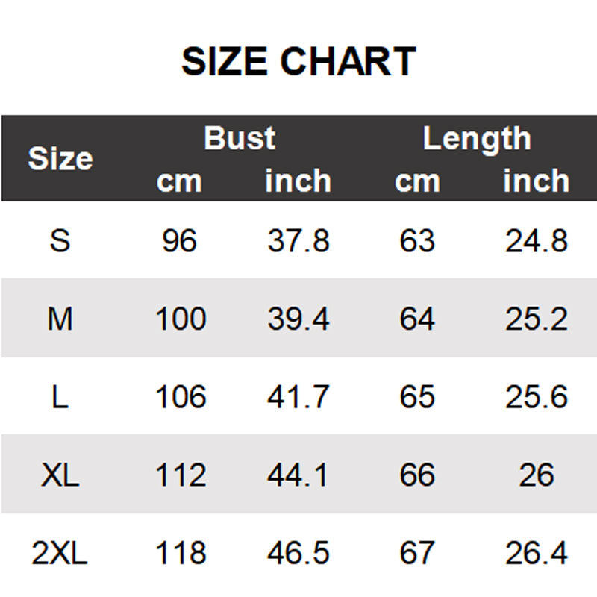The height and width of the screenshot is (597, 597).
Task: Click the 118 cm bust value
Action: pos(181,553)
